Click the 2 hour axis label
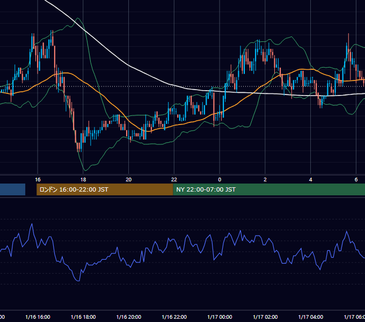 pos(265,179)
